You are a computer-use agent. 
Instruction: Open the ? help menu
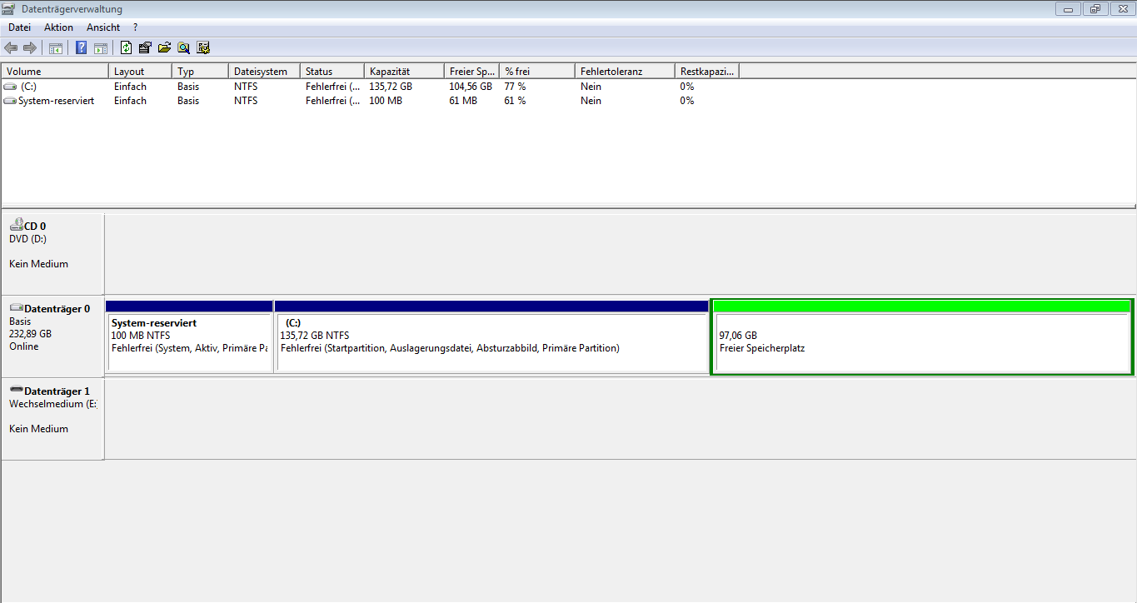coord(136,27)
